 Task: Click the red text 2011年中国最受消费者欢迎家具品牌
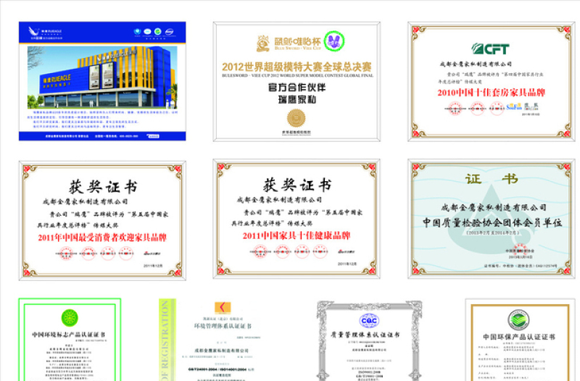point(102,238)
